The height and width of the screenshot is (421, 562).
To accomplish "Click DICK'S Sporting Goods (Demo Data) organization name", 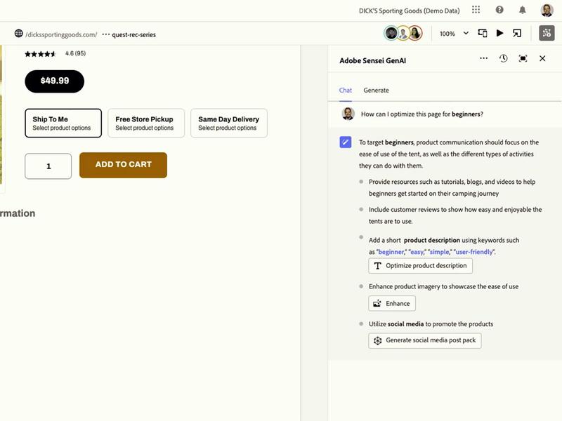I will click(x=409, y=11).
